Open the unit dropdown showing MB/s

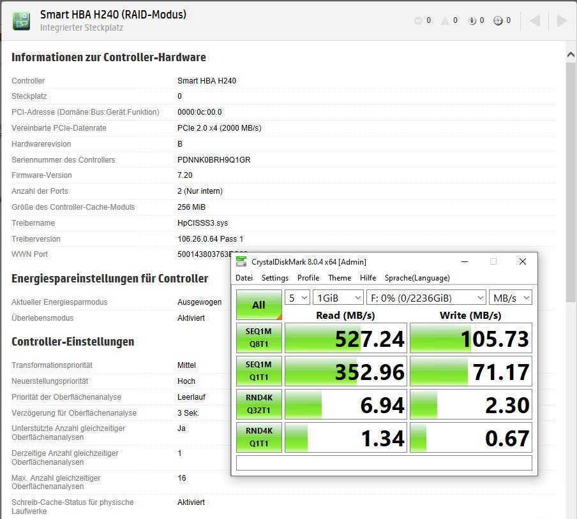tap(511, 298)
